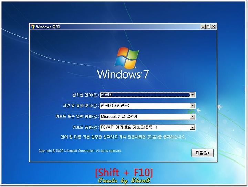248x187 pixels.
Task: Click the 키보드 또는 입력 방법(K) label
Action: [x=77, y=117]
